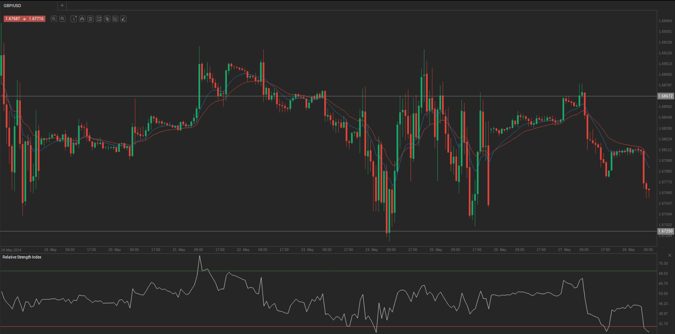Viewport: 675px width, 334px height.
Task: Click the 1.68224 price axis value
Action: pyautogui.click(x=665, y=139)
